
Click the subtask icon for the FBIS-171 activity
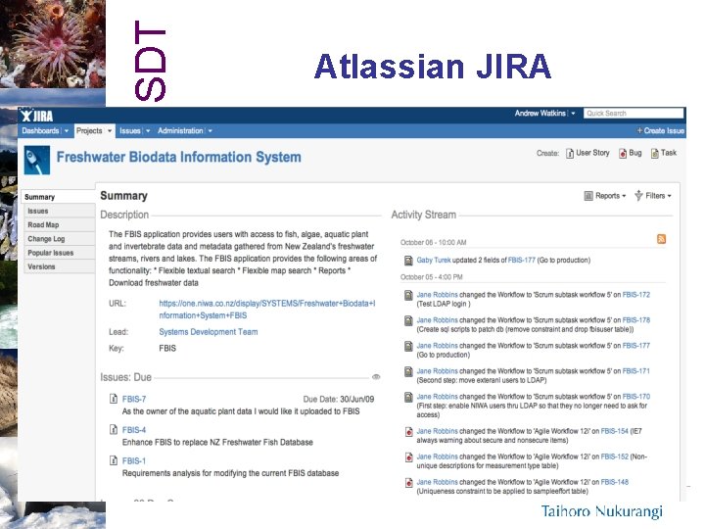pos(408,371)
